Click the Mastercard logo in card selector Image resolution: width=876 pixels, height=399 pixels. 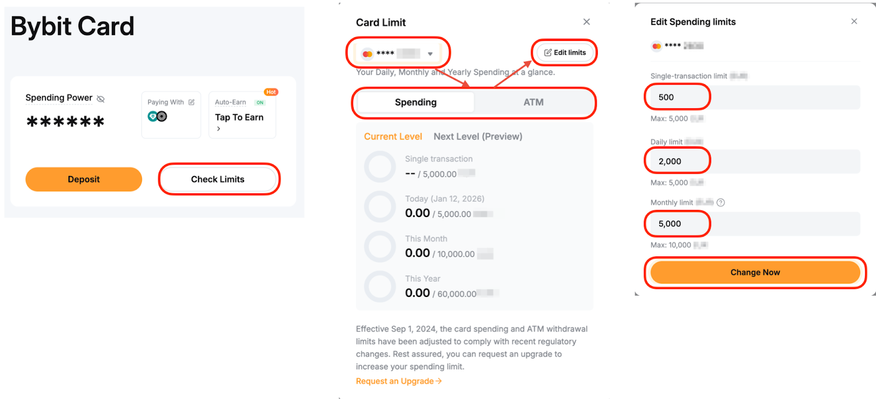pyautogui.click(x=367, y=54)
